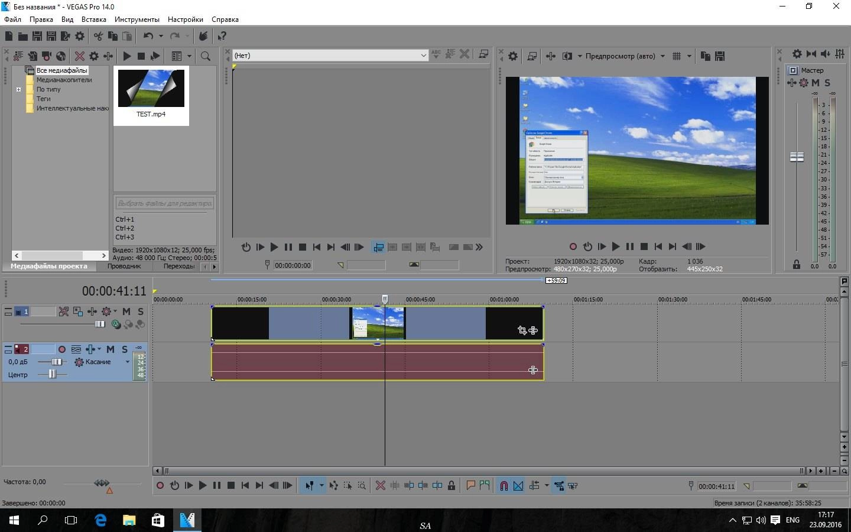The image size is (851, 532).
Task: Expand Undo history dropdown arrow
Action: point(161,36)
